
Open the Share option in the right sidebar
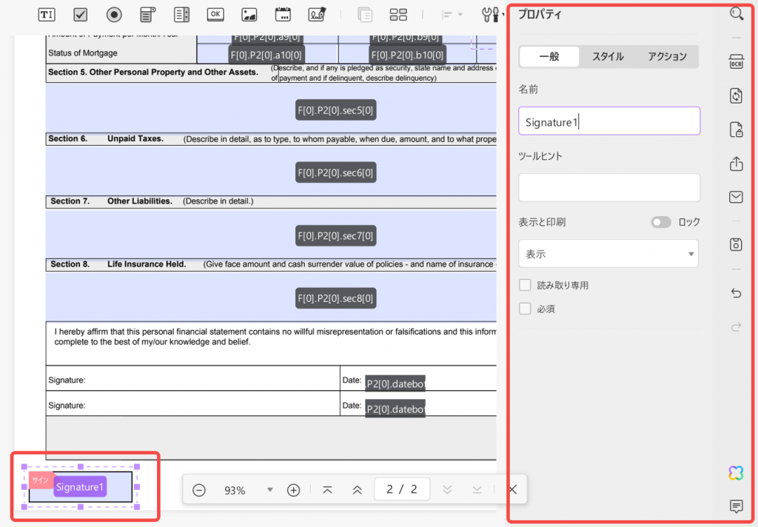[736, 164]
